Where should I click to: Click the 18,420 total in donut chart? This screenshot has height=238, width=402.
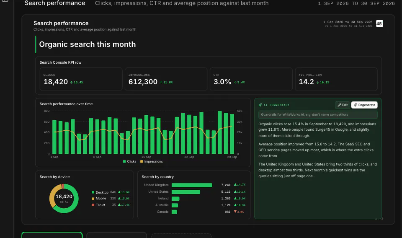click(64, 197)
